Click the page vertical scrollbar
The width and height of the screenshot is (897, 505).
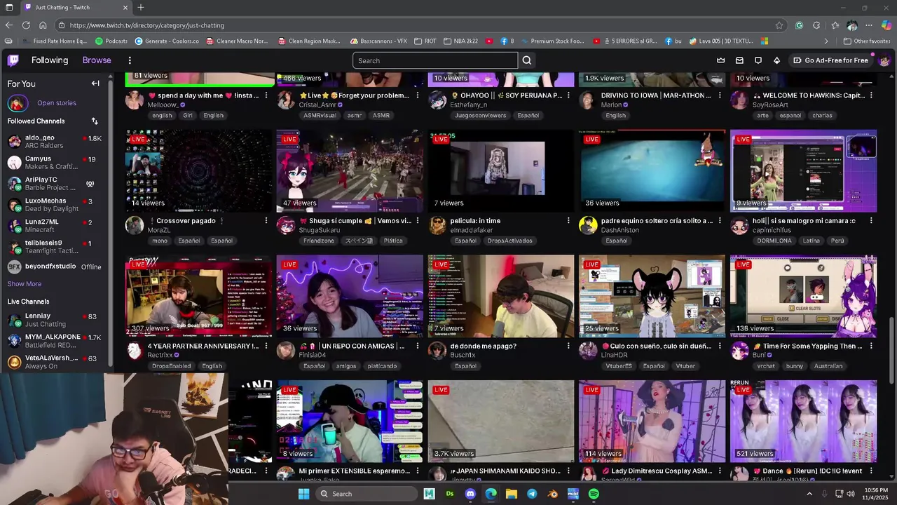pyautogui.click(x=891, y=349)
